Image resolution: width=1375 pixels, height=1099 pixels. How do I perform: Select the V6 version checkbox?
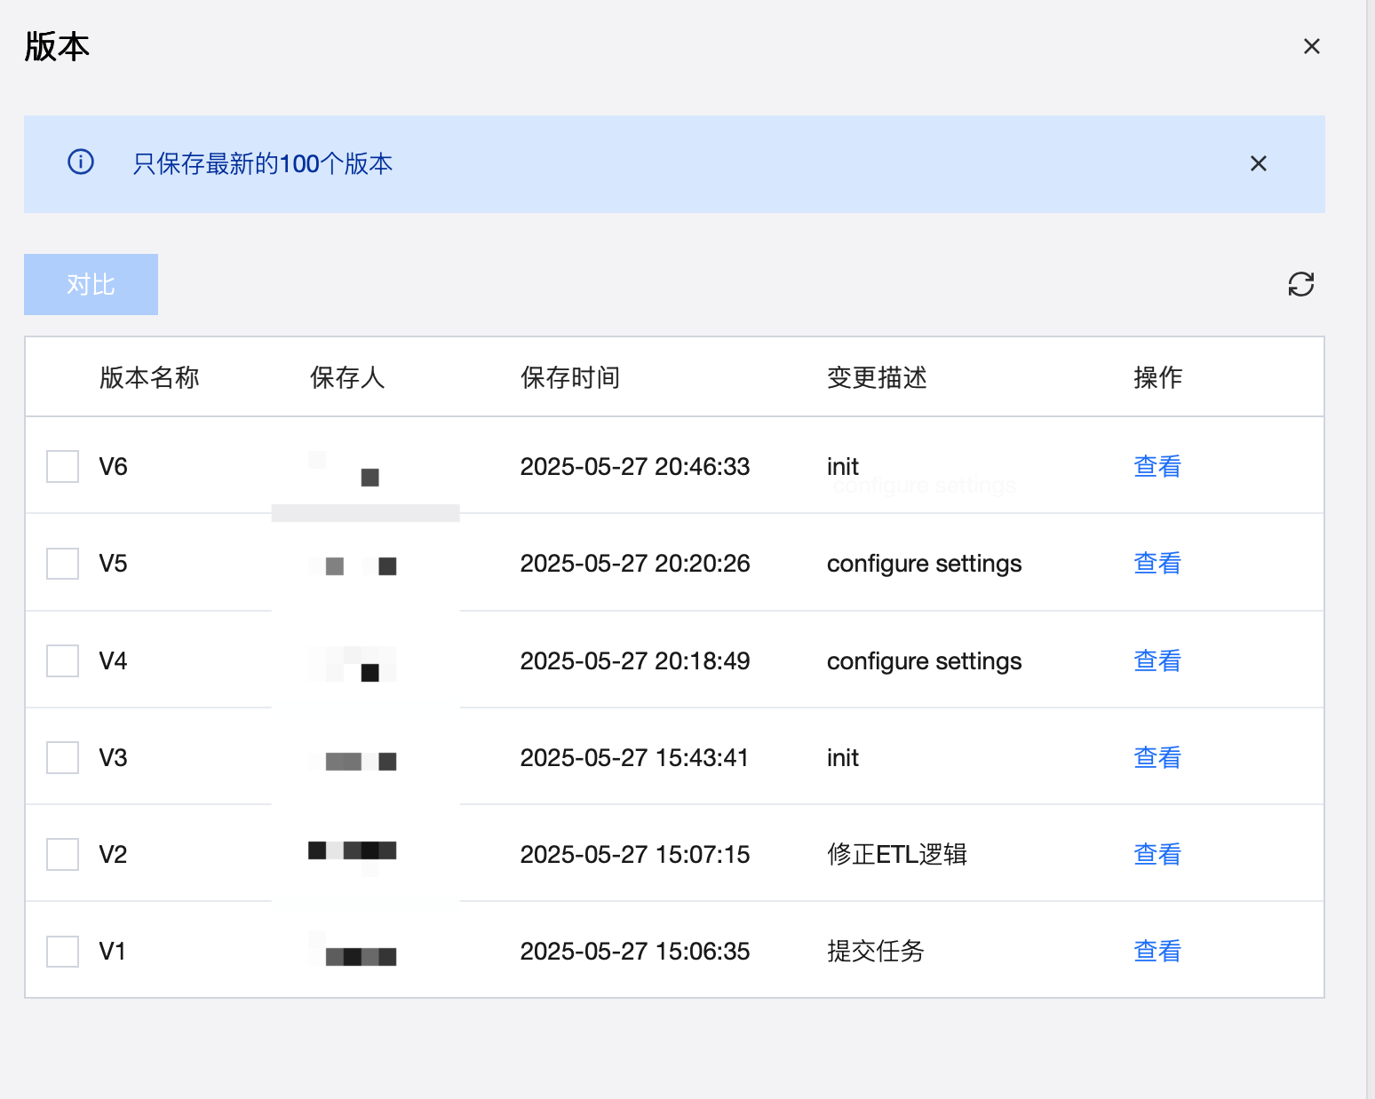63,466
